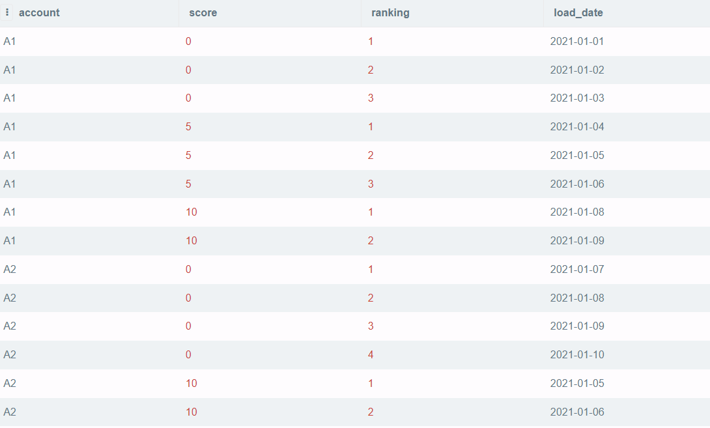Select first A2 account cell dated 2021-01-07
Screen dimensions: 710x428
click(10, 270)
